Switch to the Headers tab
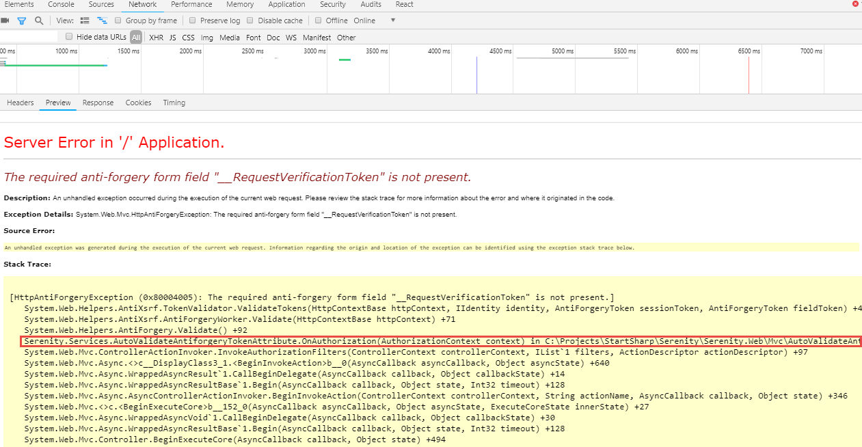 click(20, 102)
